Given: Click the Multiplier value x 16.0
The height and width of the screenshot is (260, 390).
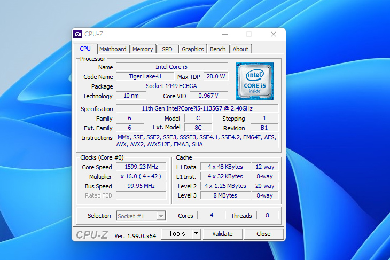Looking at the screenshot, I should [x=141, y=176].
